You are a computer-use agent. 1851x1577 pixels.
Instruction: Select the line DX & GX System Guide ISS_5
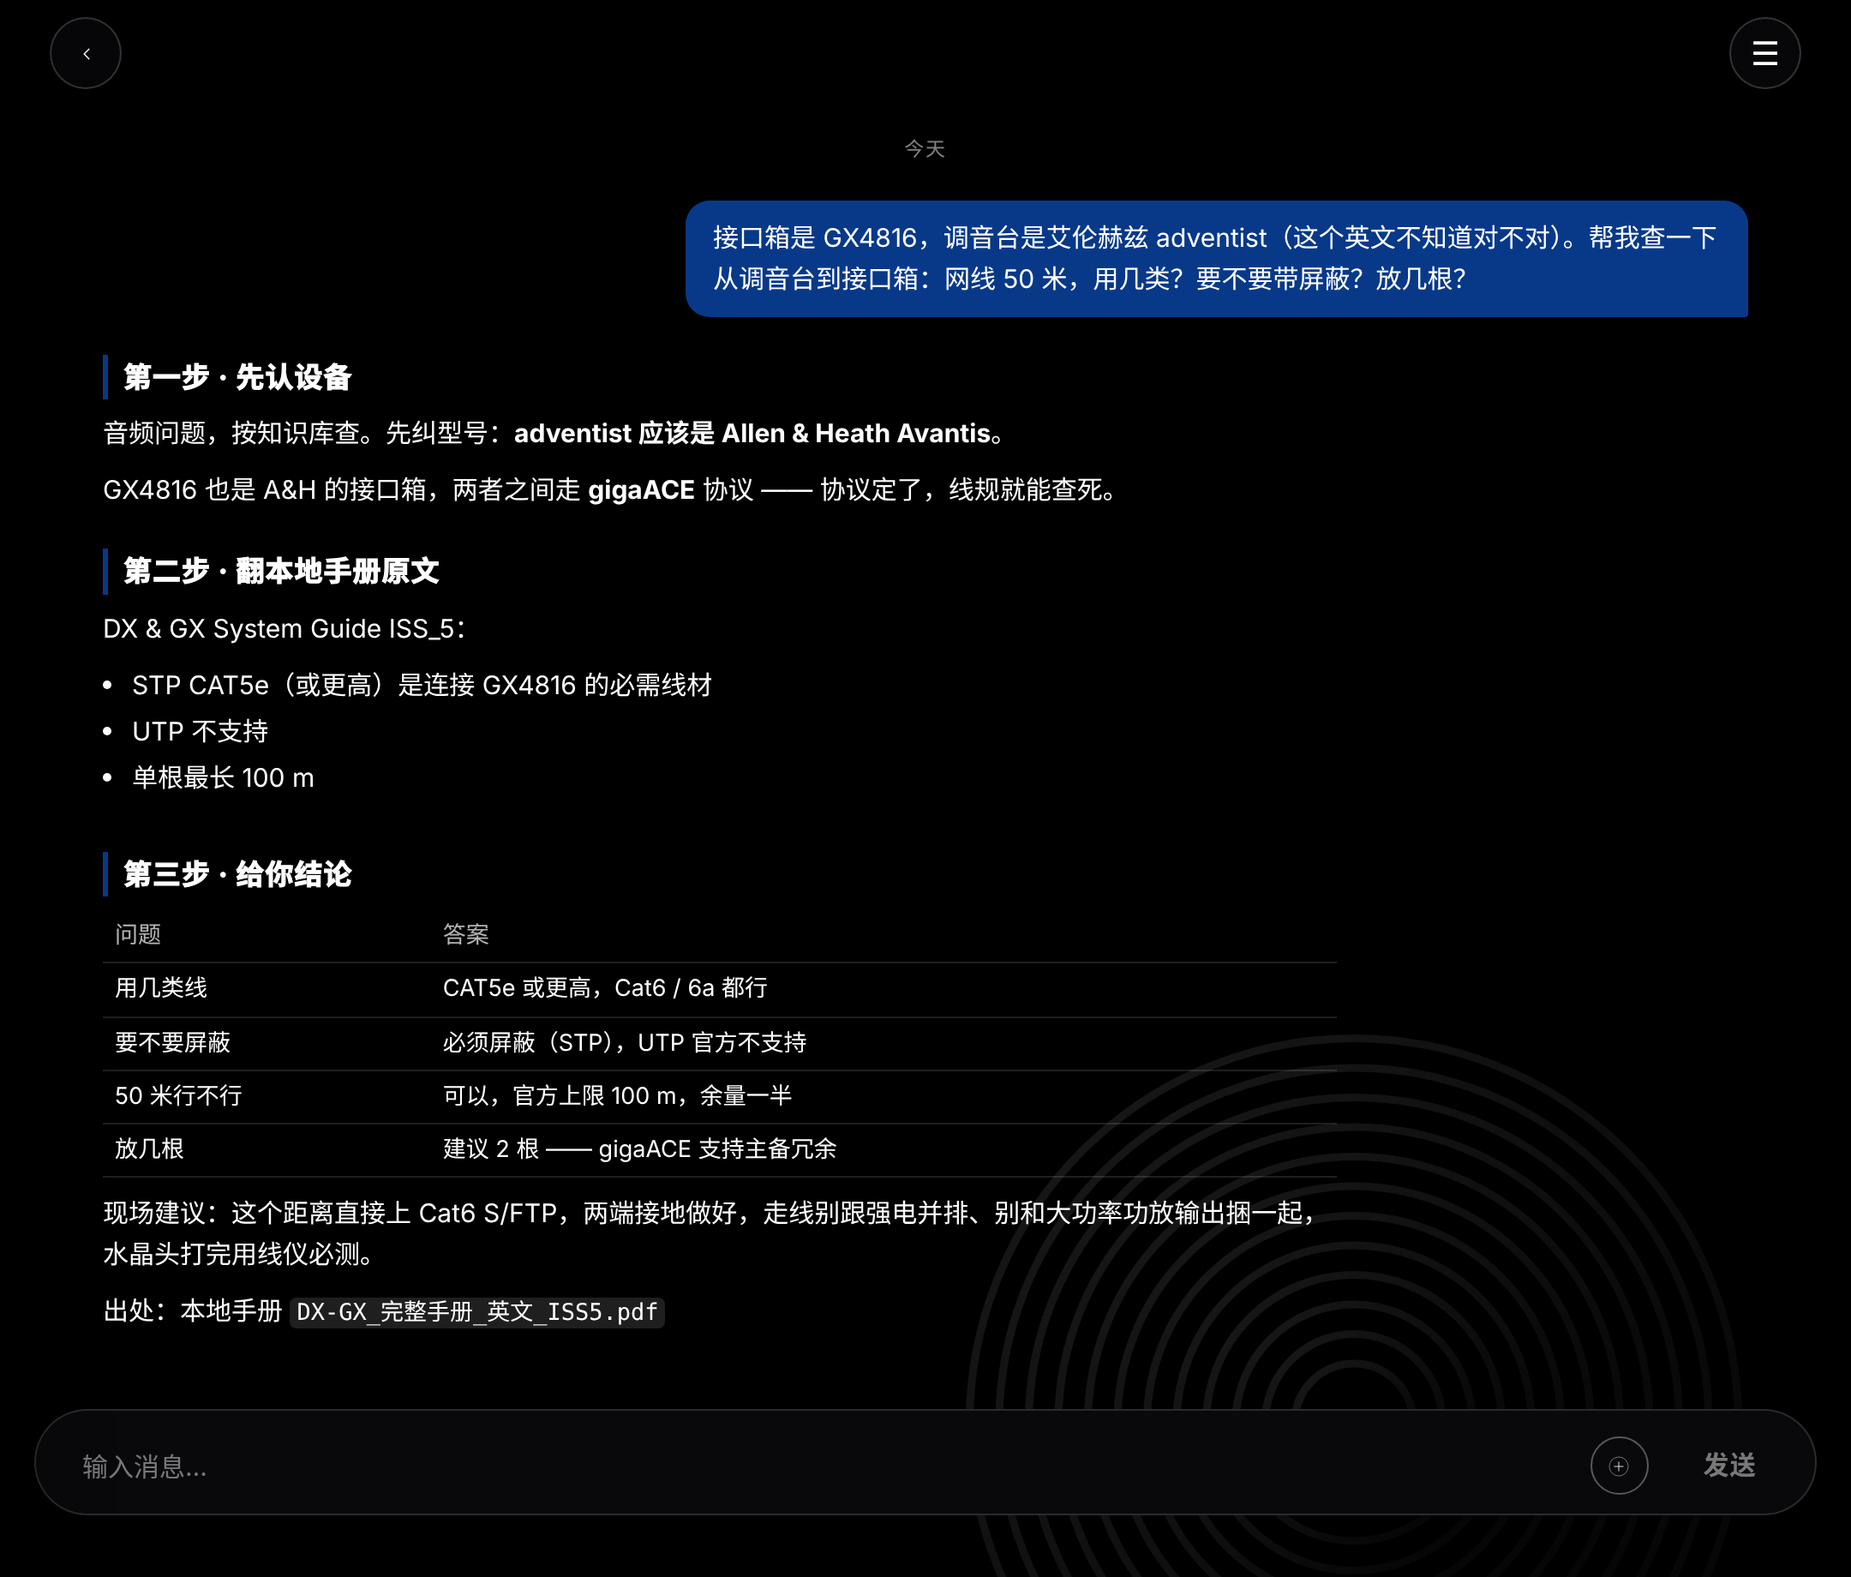(285, 628)
